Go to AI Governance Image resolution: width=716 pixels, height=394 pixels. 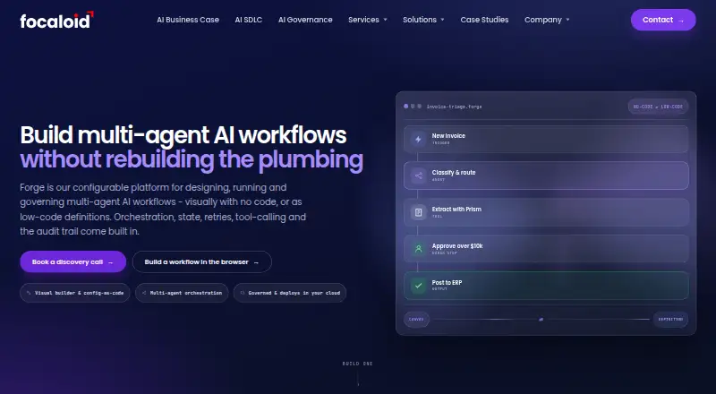[x=305, y=20]
